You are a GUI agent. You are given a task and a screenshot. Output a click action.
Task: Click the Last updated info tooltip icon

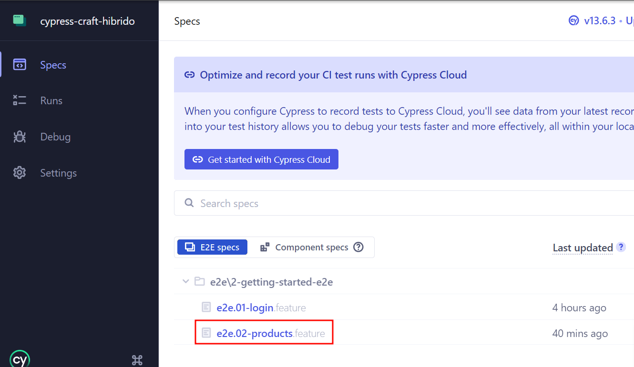point(621,247)
